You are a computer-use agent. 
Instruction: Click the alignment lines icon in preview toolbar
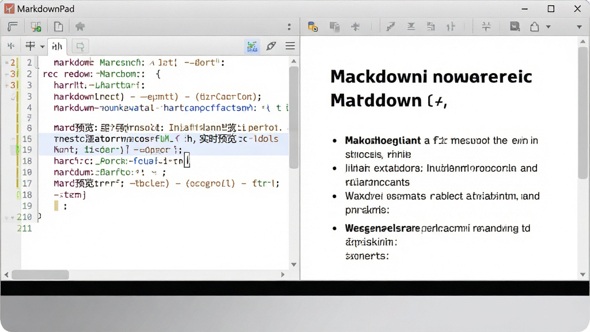pos(431,27)
